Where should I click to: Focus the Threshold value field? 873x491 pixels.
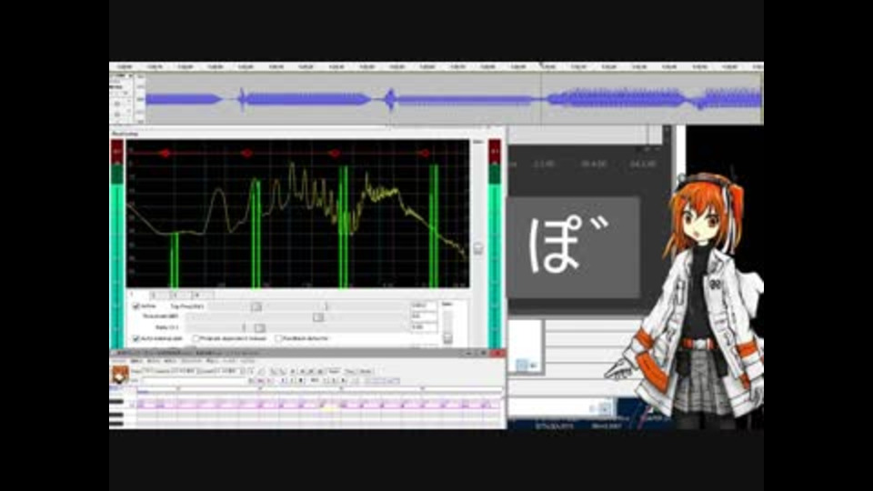[x=423, y=316]
